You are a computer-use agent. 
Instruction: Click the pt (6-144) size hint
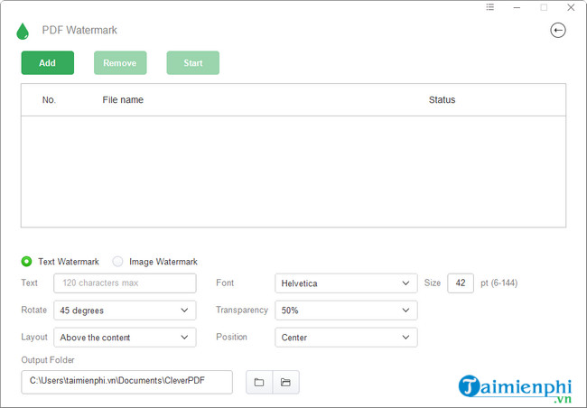[499, 283]
